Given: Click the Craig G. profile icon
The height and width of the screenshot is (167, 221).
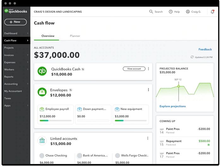Looking at the screenshot, I should point(188,12).
